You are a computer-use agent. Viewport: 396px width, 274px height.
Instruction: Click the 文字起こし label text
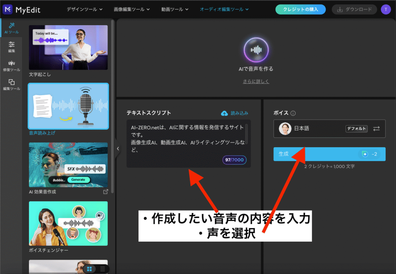[x=40, y=75]
